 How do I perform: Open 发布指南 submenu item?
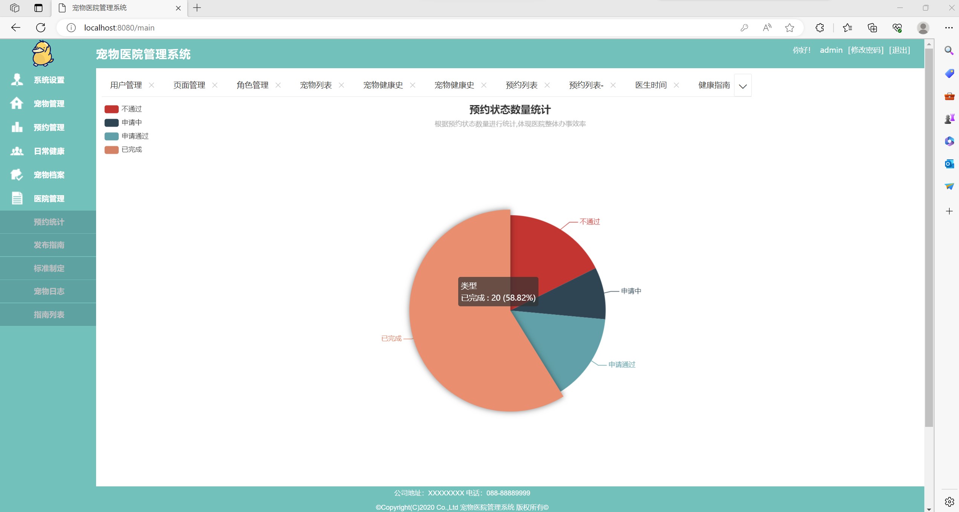tap(48, 245)
